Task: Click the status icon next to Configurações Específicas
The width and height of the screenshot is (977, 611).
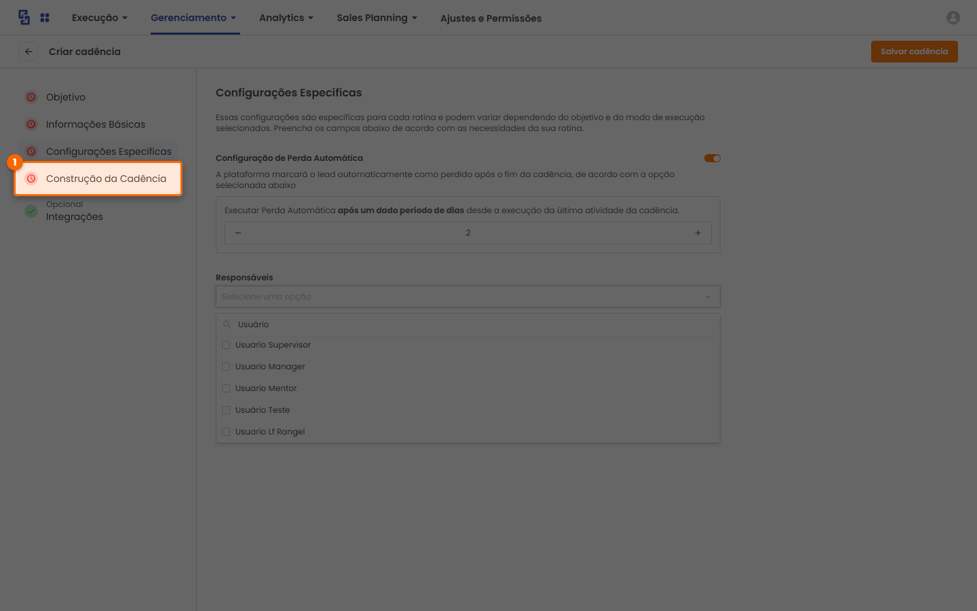Action: click(x=31, y=151)
